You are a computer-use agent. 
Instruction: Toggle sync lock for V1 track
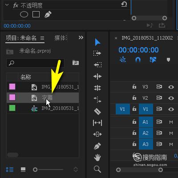(159, 109)
